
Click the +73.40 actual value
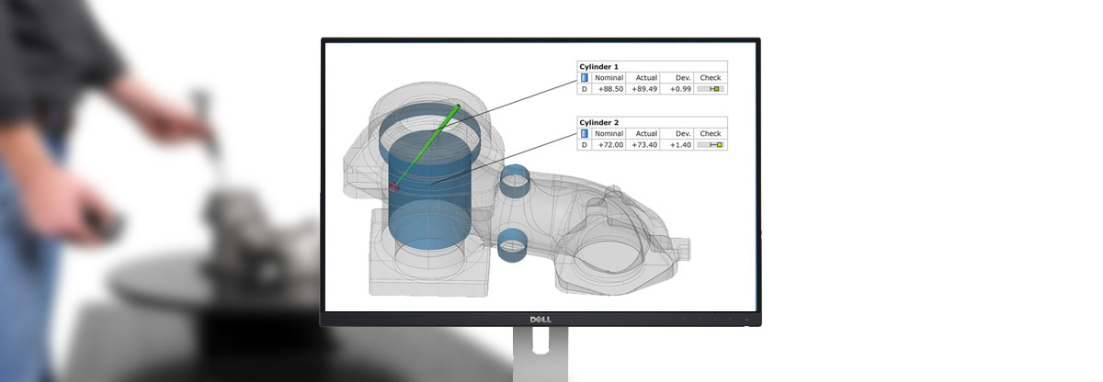coord(646,144)
